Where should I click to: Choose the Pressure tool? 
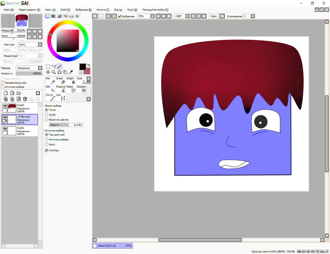pos(61,89)
